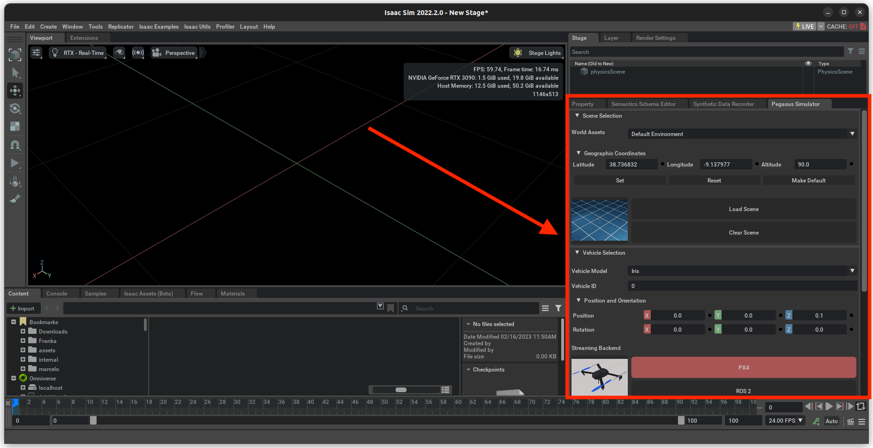Activate the Rotate gizmo tool
Image resolution: width=873 pixels, height=448 pixels.
(x=15, y=108)
